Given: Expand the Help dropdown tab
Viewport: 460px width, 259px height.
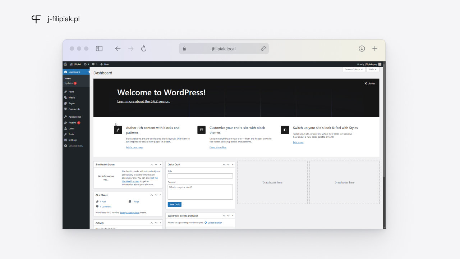Looking at the screenshot, I should pos(373,69).
